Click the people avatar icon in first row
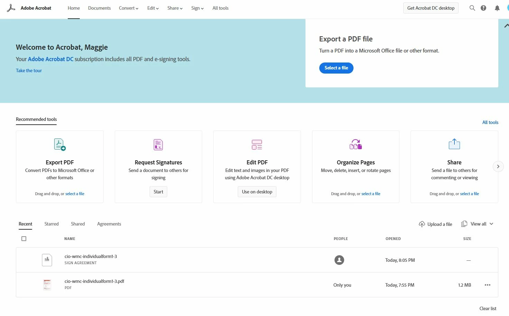The image size is (509, 316). coord(339,260)
